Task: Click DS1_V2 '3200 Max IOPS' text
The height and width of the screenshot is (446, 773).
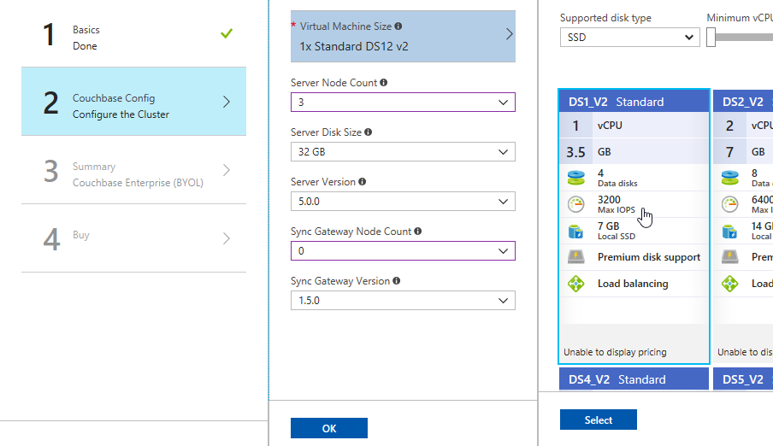Action: [x=617, y=204]
